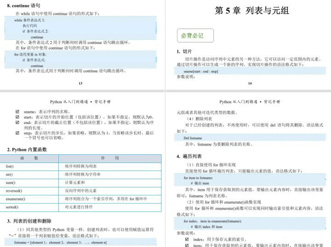Click the checkmark bullet beside sname
331x247 pixels.
(17, 112)
